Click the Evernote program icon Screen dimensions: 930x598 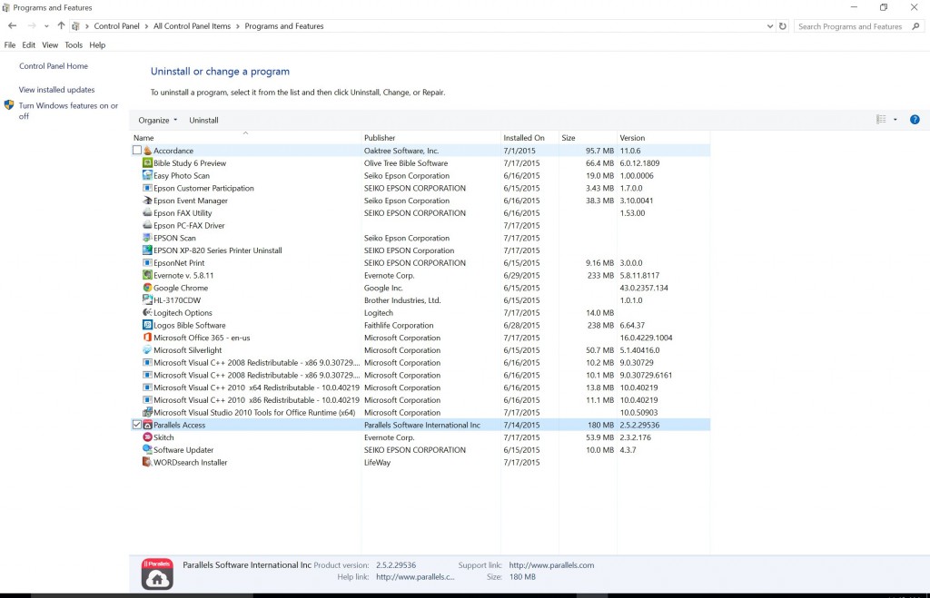coord(145,275)
